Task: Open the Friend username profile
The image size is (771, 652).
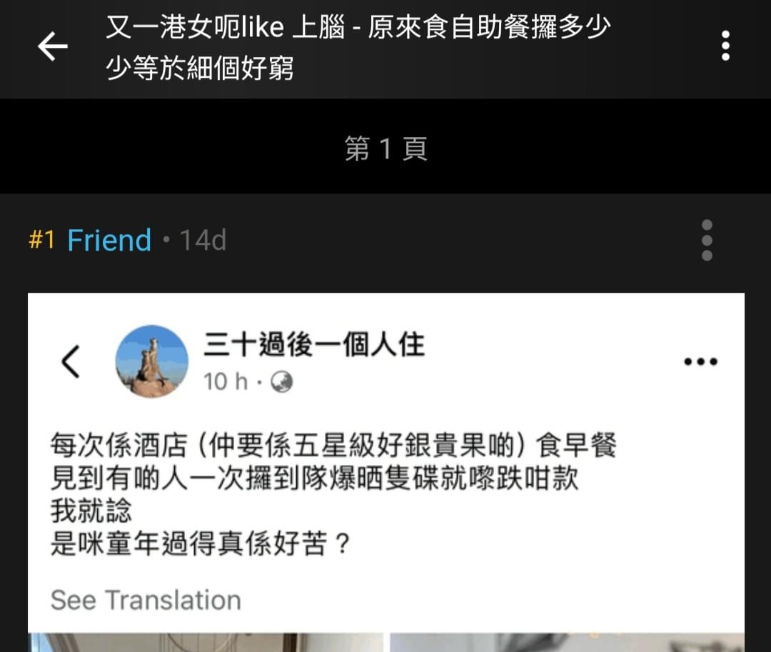Action: pos(109,240)
